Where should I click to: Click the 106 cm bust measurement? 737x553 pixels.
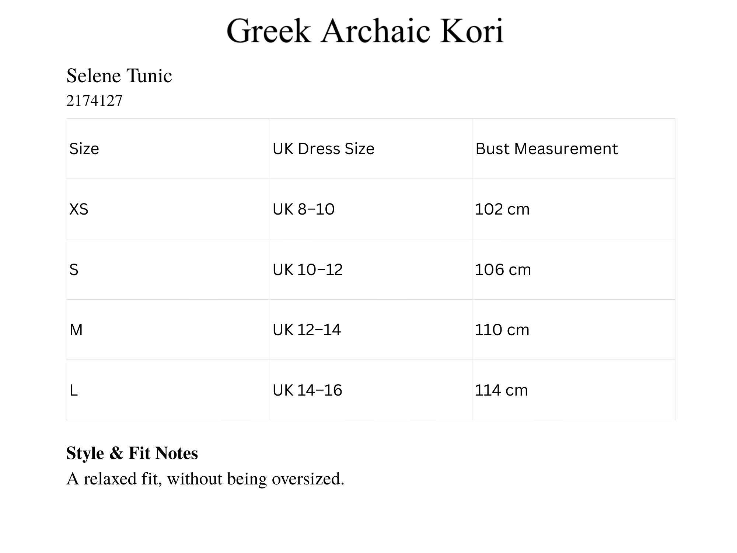(503, 270)
